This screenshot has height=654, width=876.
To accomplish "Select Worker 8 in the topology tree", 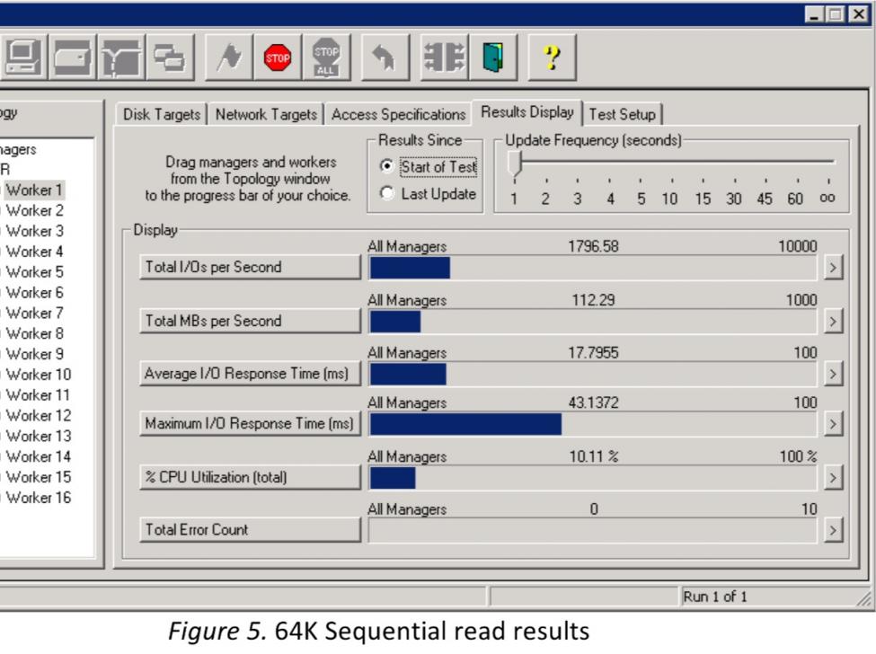I will 35,333.
